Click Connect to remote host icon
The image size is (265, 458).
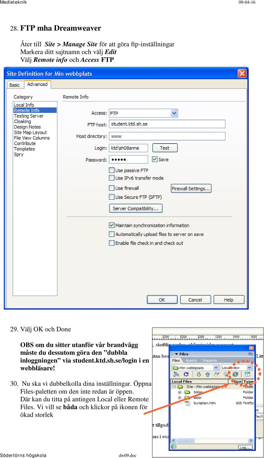click(176, 374)
